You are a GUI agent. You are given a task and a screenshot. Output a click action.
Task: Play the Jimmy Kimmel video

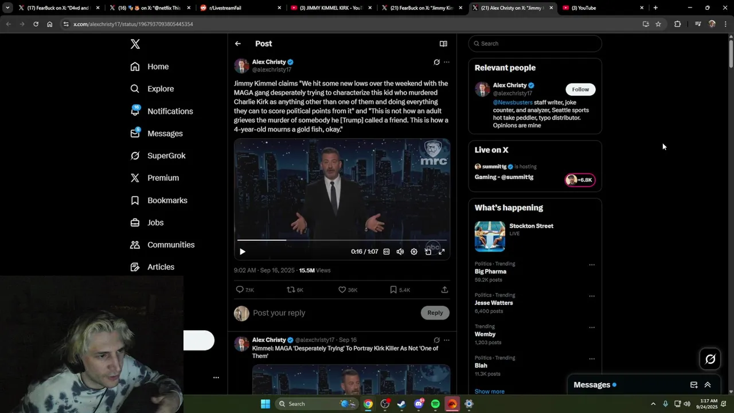[243, 251]
